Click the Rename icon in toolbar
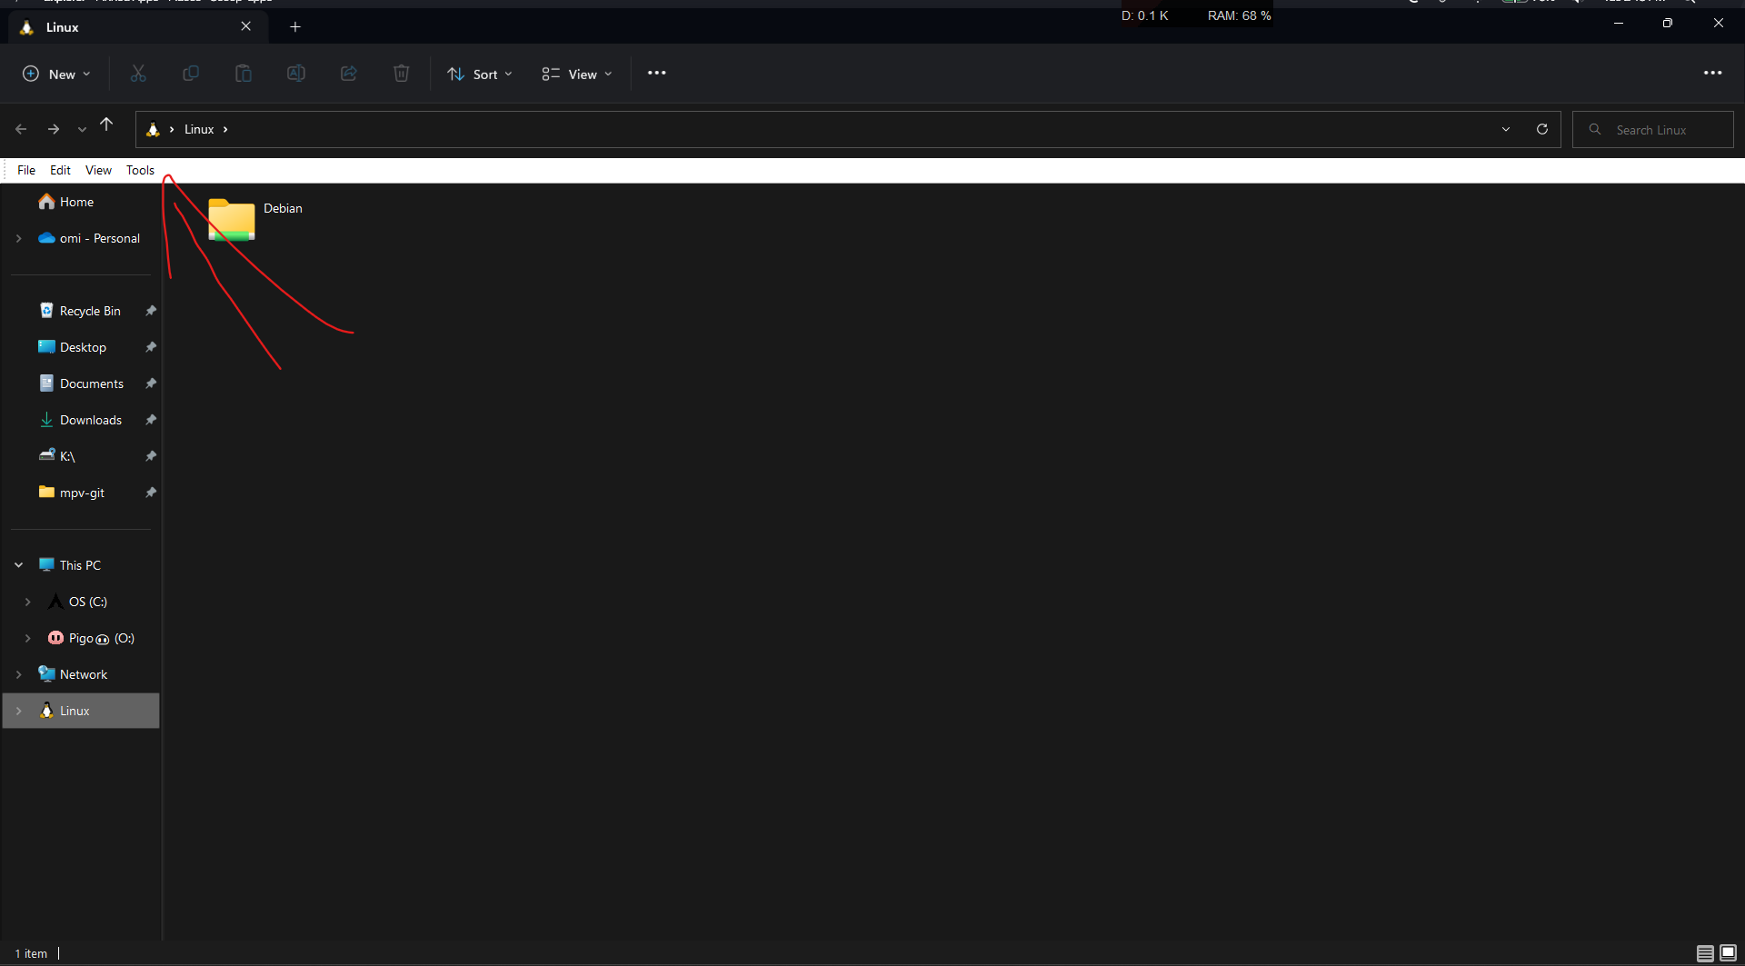The height and width of the screenshot is (966, 1745). pos(296,74)
